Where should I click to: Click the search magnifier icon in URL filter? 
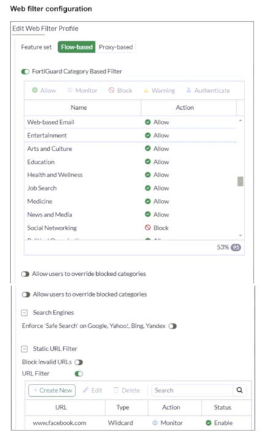pos(239,390)
